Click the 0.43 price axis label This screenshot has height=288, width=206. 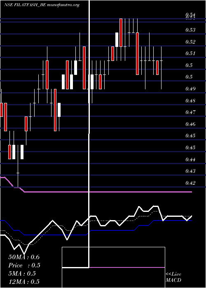[190, 171]
